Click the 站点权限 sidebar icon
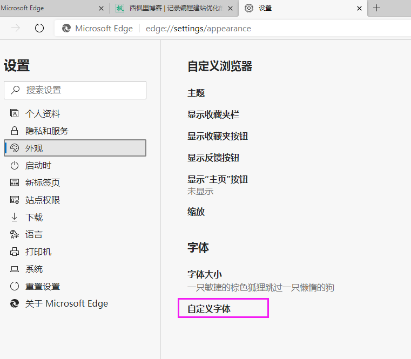 click(15, 200)
